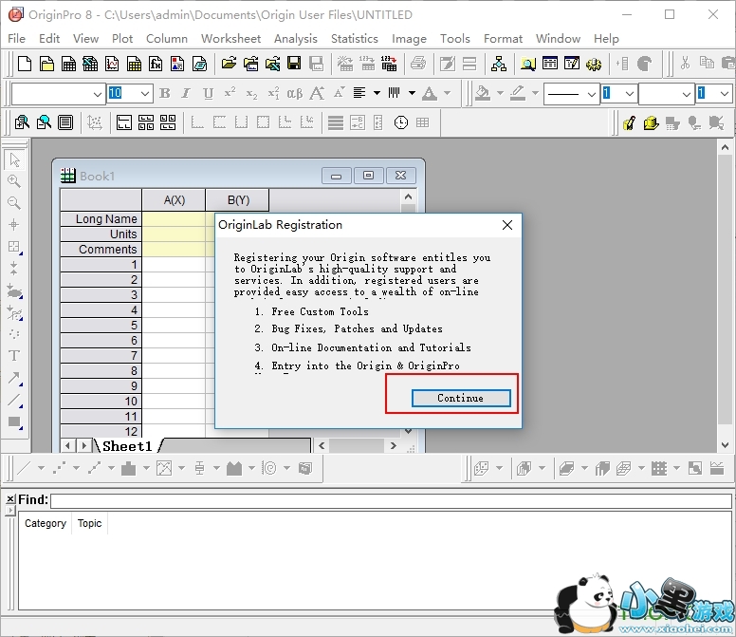Toggle Underline text formatting
736x637 pixels.
(x=208, y=94)
